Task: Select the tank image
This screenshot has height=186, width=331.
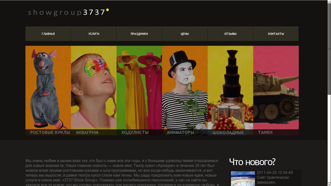Action: (x=276, y=88)
